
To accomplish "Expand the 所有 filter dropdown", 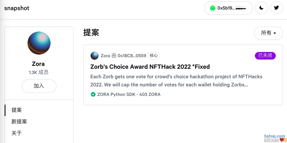I will (x=268, y=33).
